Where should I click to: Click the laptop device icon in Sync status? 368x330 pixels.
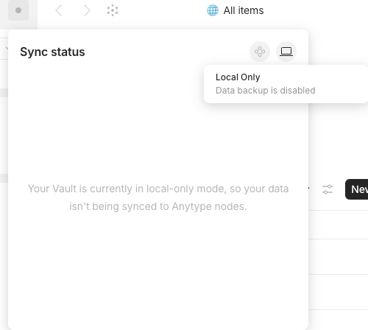(286, 52)
